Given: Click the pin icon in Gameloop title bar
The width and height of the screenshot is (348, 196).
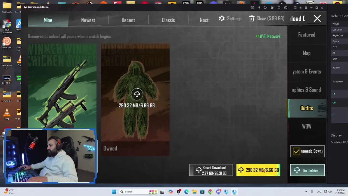Looking at the screenshot, I should pos(301,8).
